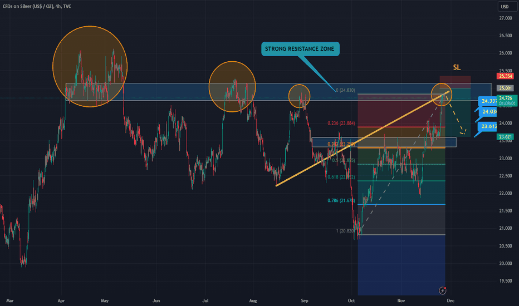
Task: Select the blue 23.612 price callout
Action: coord(488,126)
